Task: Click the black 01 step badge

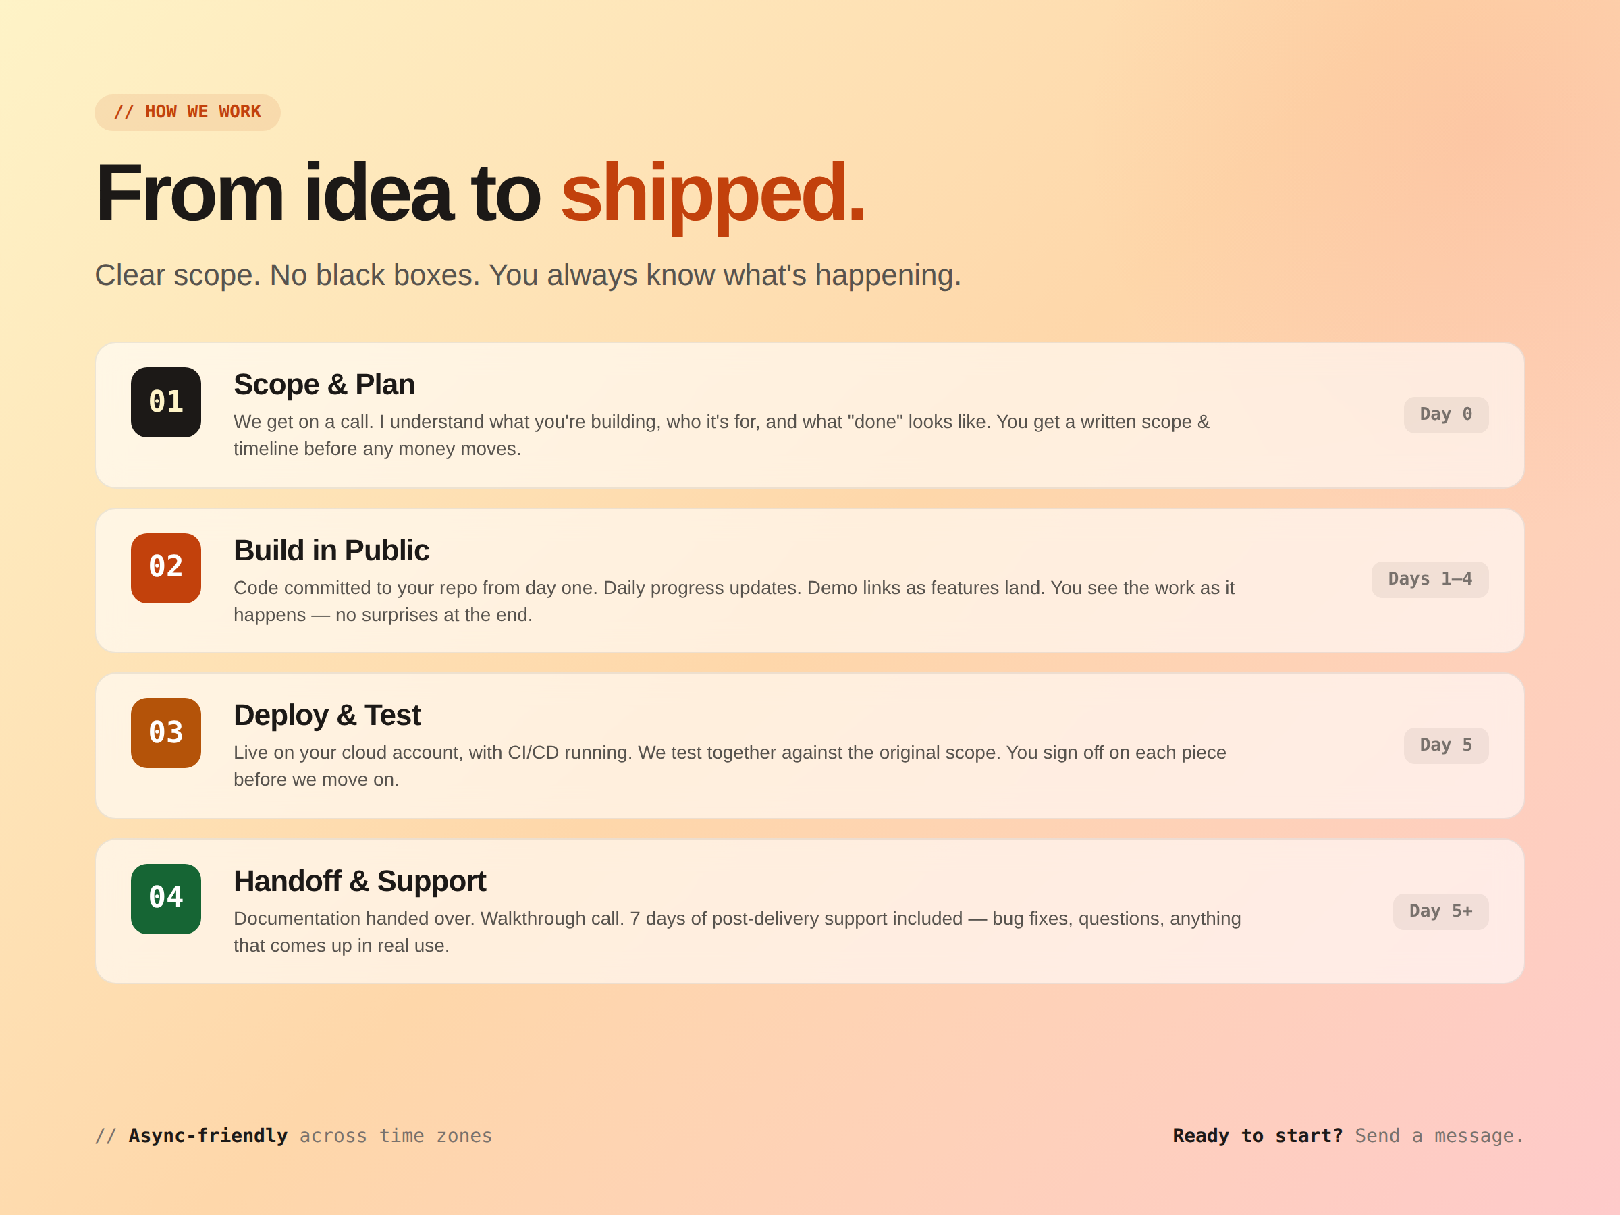Action: (166, 402)
